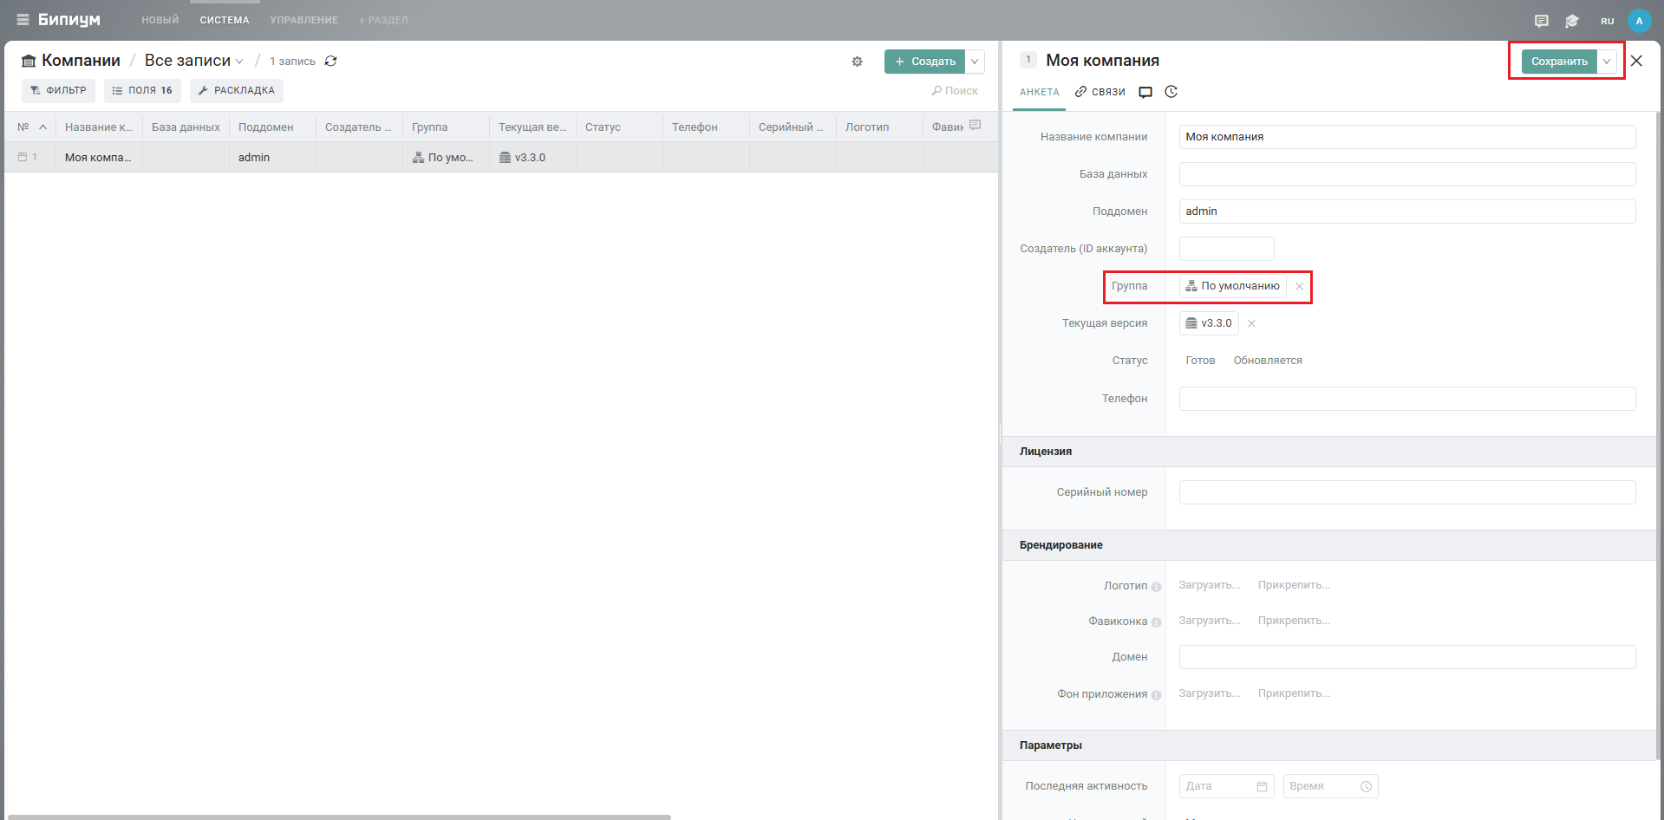Click Загрузить for Фавиконка

pos(1210,621)
